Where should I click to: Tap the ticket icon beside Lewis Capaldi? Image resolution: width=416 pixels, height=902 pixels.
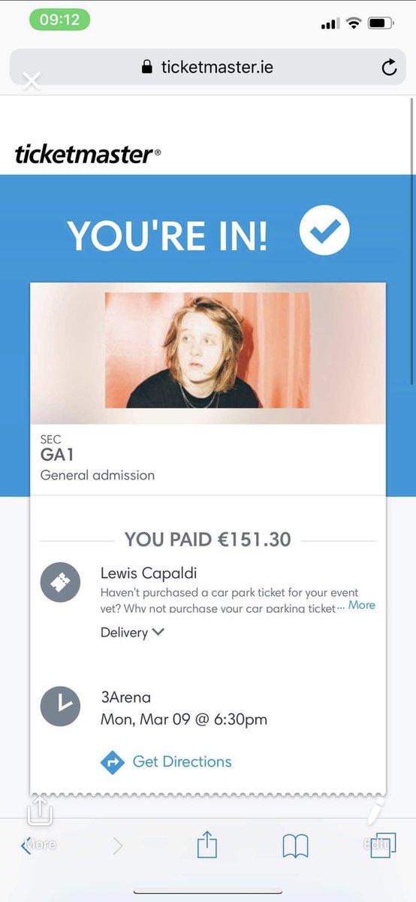[60, 581]
